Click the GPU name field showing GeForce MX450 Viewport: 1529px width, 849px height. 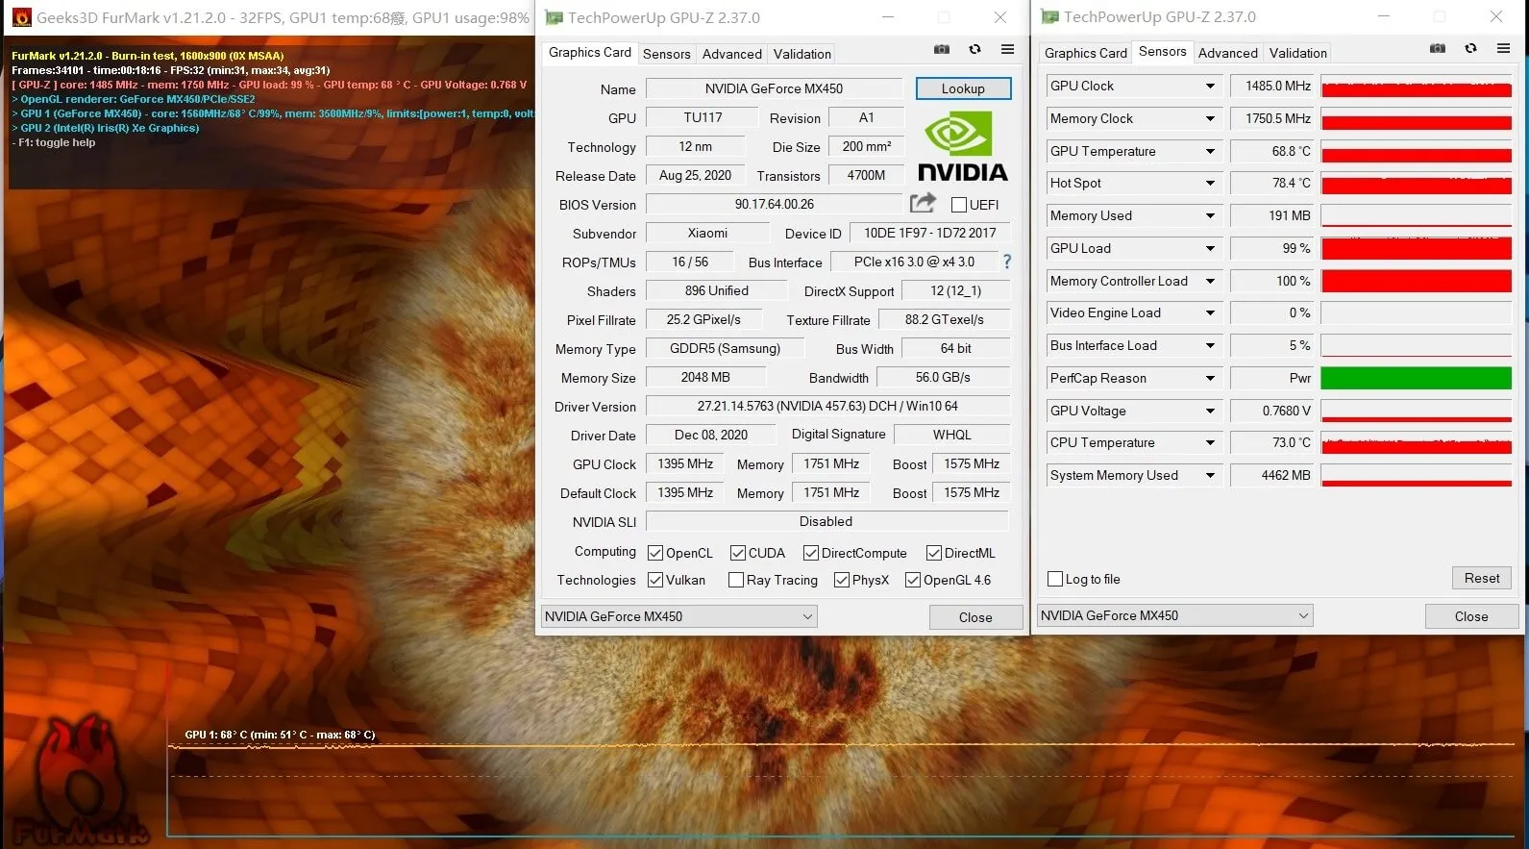click(774, 88)
